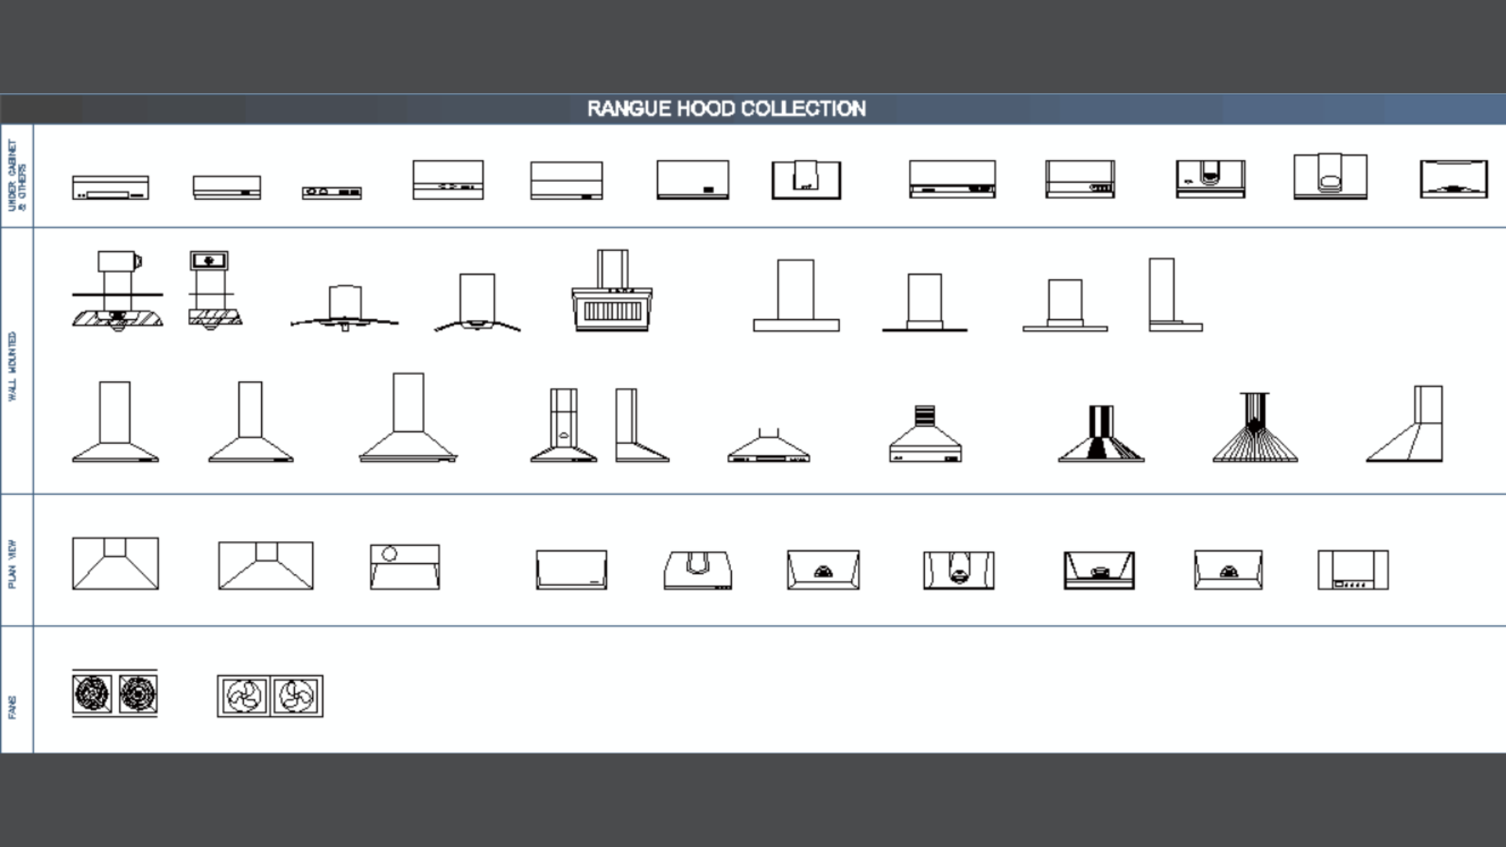Viewport: 1506px width, 847px height.
Task: Click the Rangue Hood Collection title
Action: tap(726, 109)
